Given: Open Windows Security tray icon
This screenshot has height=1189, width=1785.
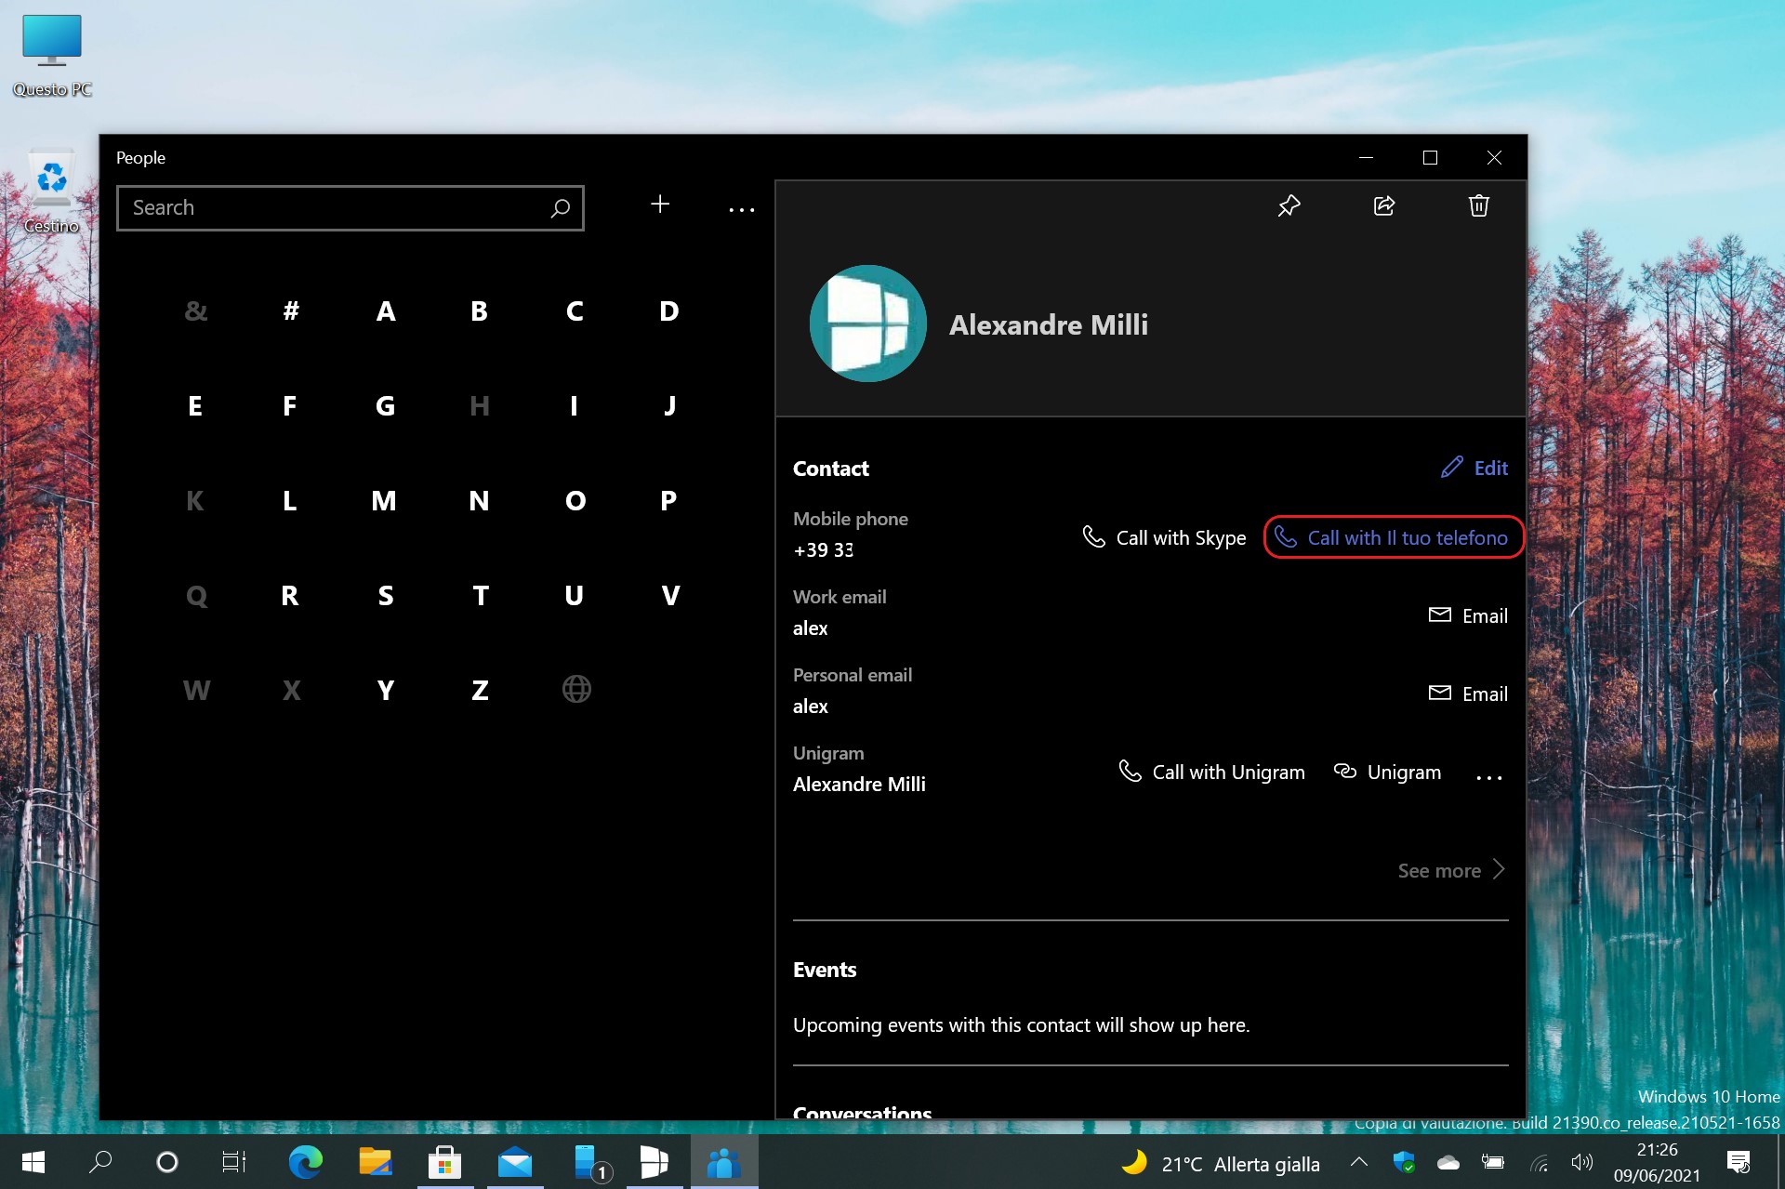Looking at the screenshot, I should pyautogui.click(x=1404, y=1162).
